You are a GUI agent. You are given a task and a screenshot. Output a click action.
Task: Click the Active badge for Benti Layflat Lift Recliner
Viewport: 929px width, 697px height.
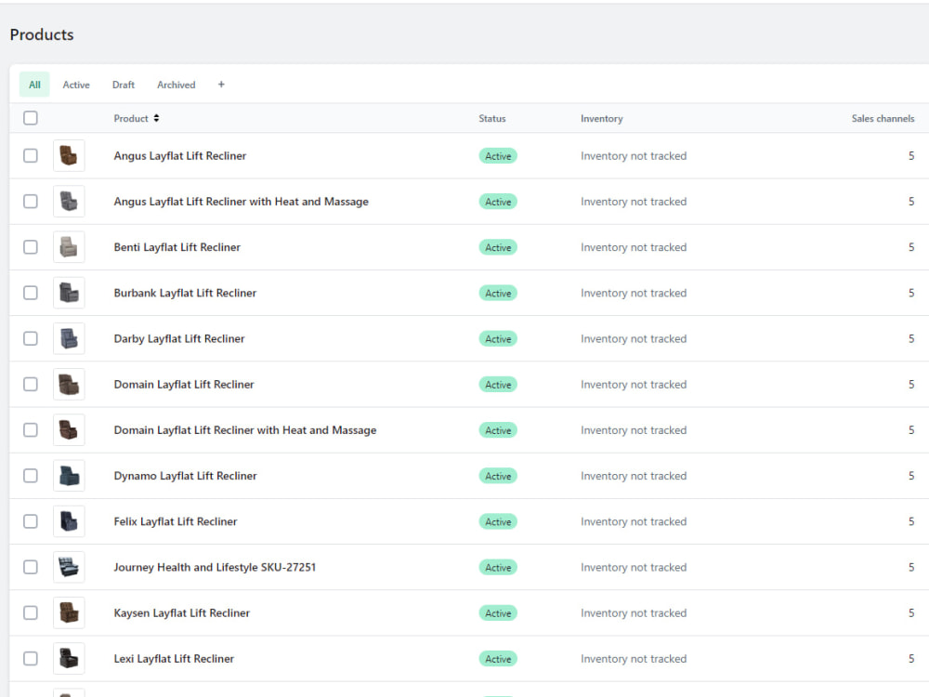(498, 247)
